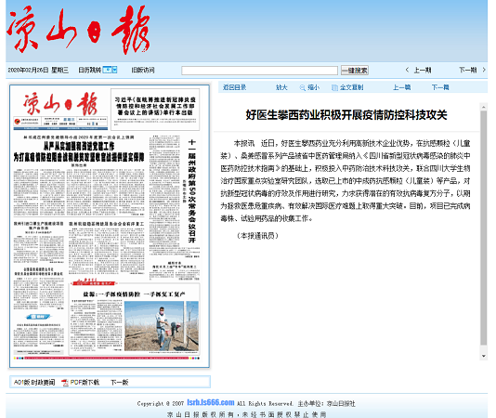Open the 习近平 speech booklet article box
Screen dimensions: 496x418
point(155,109)
